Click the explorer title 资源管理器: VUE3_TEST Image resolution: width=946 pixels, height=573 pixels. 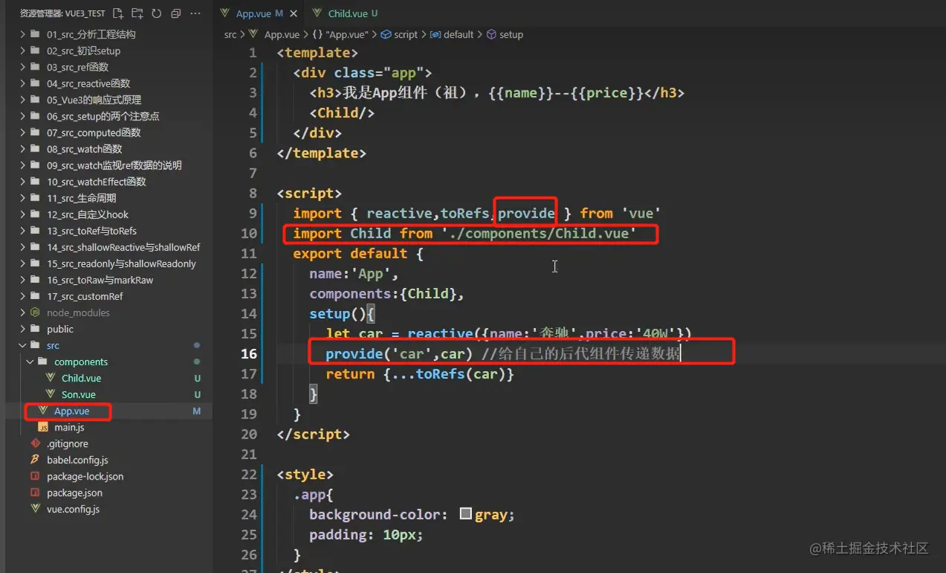click(x=62, y=13)
